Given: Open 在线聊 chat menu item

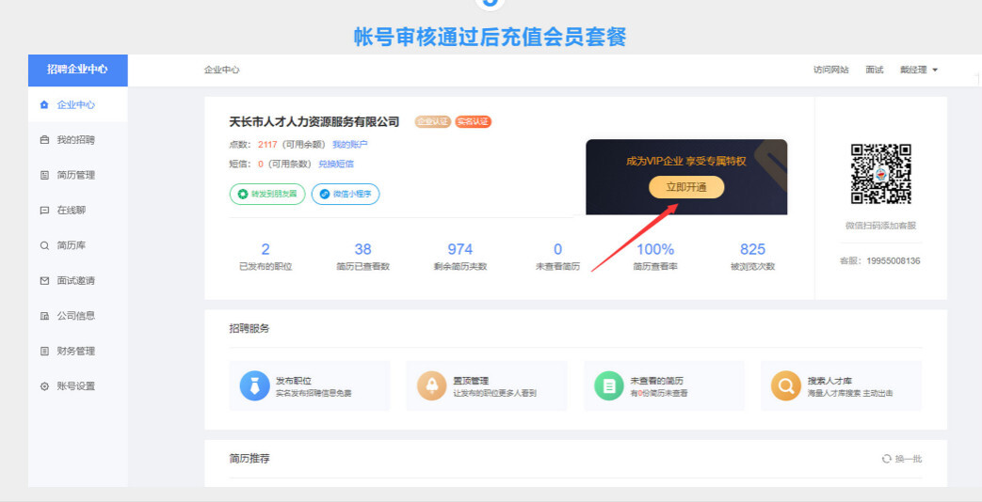Looking at the screenshot, I should [x=71, y=211].
